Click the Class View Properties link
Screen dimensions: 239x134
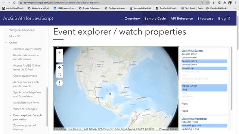click(194, 118)
